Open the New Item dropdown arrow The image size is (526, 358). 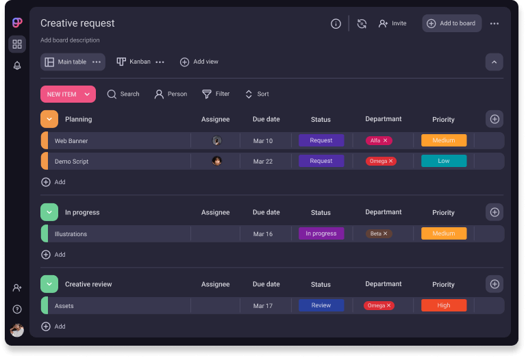(x=87, y=94)
